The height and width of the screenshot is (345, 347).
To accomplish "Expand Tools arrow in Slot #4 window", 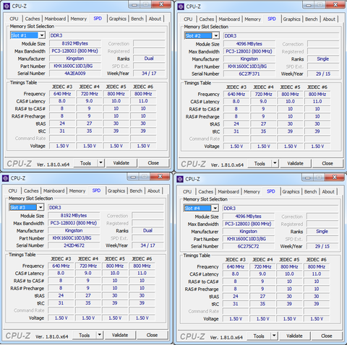I will pyautogui.click(x=274, y=336).
